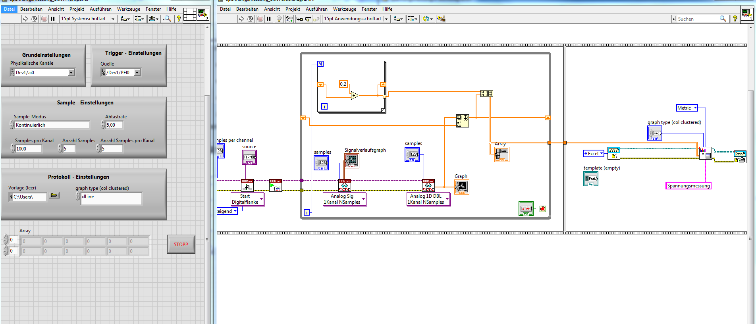The image size is (756, 324).
Task: Click the Metric enum constant
Action: (x=687, y=108)
